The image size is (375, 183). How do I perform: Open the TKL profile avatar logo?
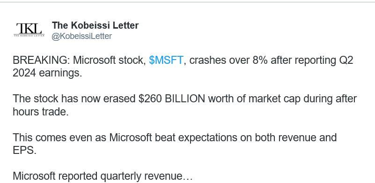pos(29,30)
